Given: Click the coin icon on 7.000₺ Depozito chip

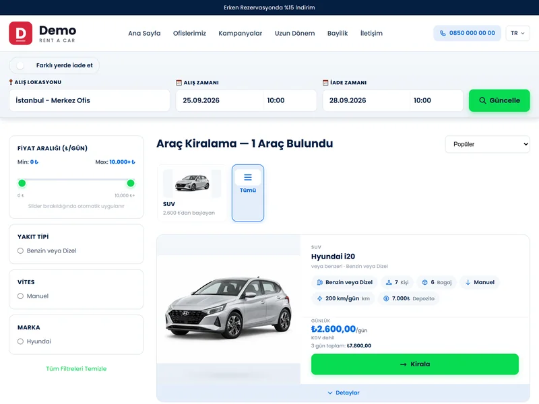Looking at the screenshot, I should (386, 298).
